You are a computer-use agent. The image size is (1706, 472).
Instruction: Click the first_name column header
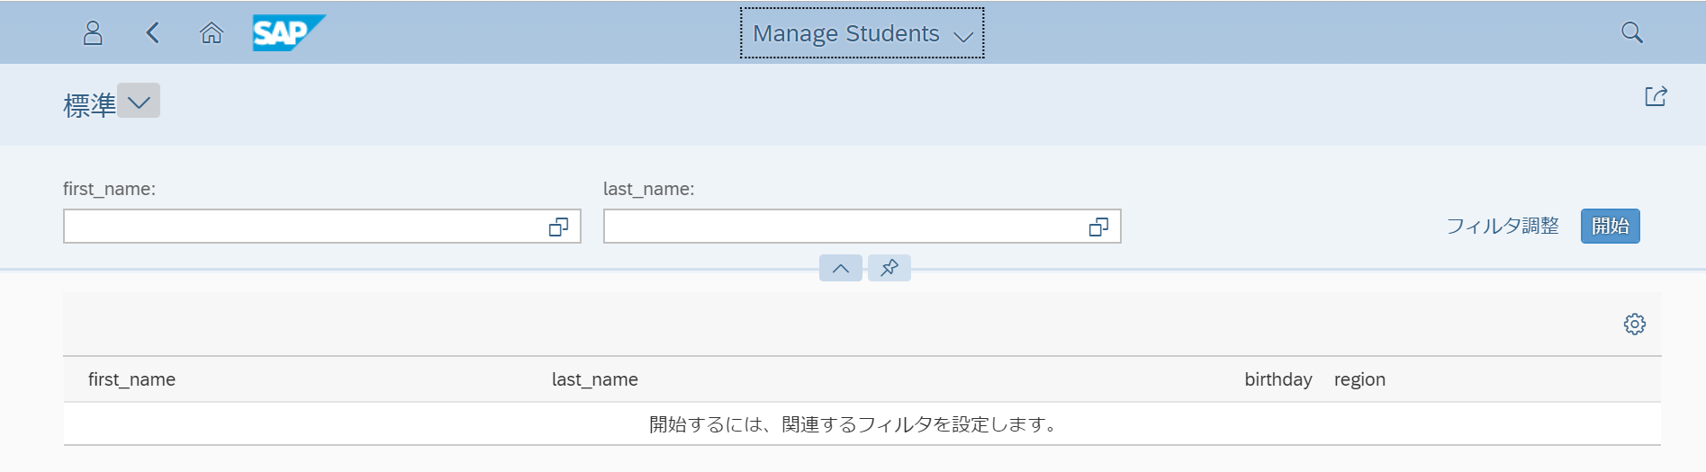click(x=131, y=379)
